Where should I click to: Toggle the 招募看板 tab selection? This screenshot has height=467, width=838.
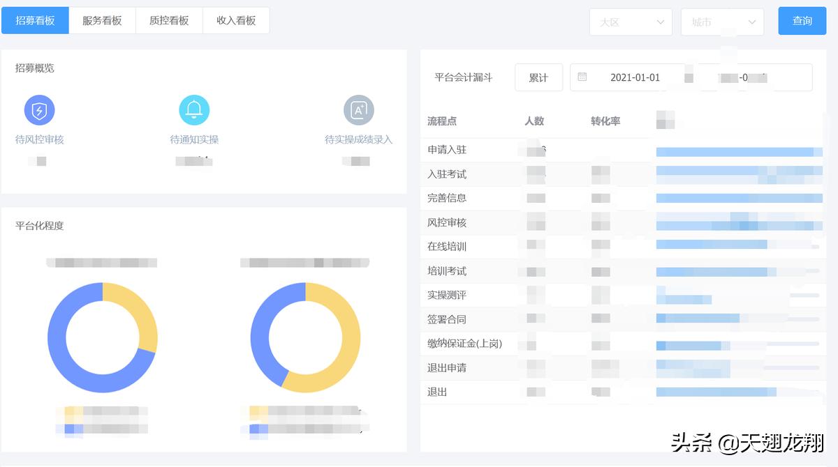pos(35,20)
